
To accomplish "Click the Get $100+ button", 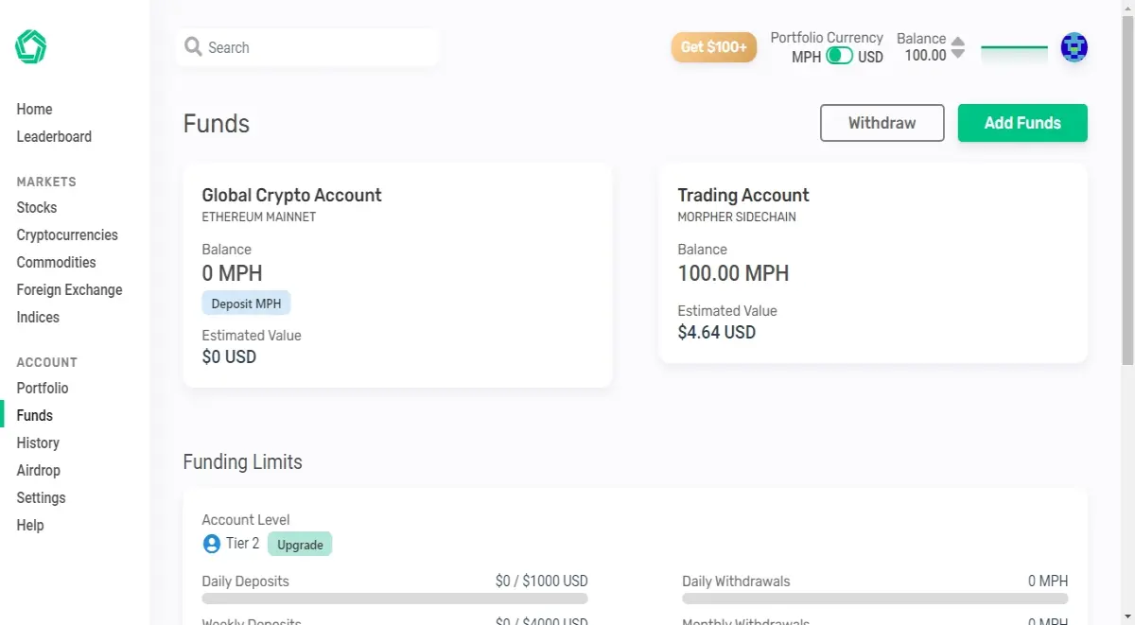I will coord(714,47).
